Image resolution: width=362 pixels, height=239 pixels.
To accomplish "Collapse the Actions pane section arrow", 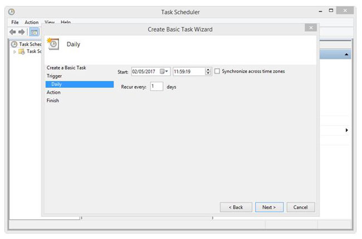I will point(347,54).
